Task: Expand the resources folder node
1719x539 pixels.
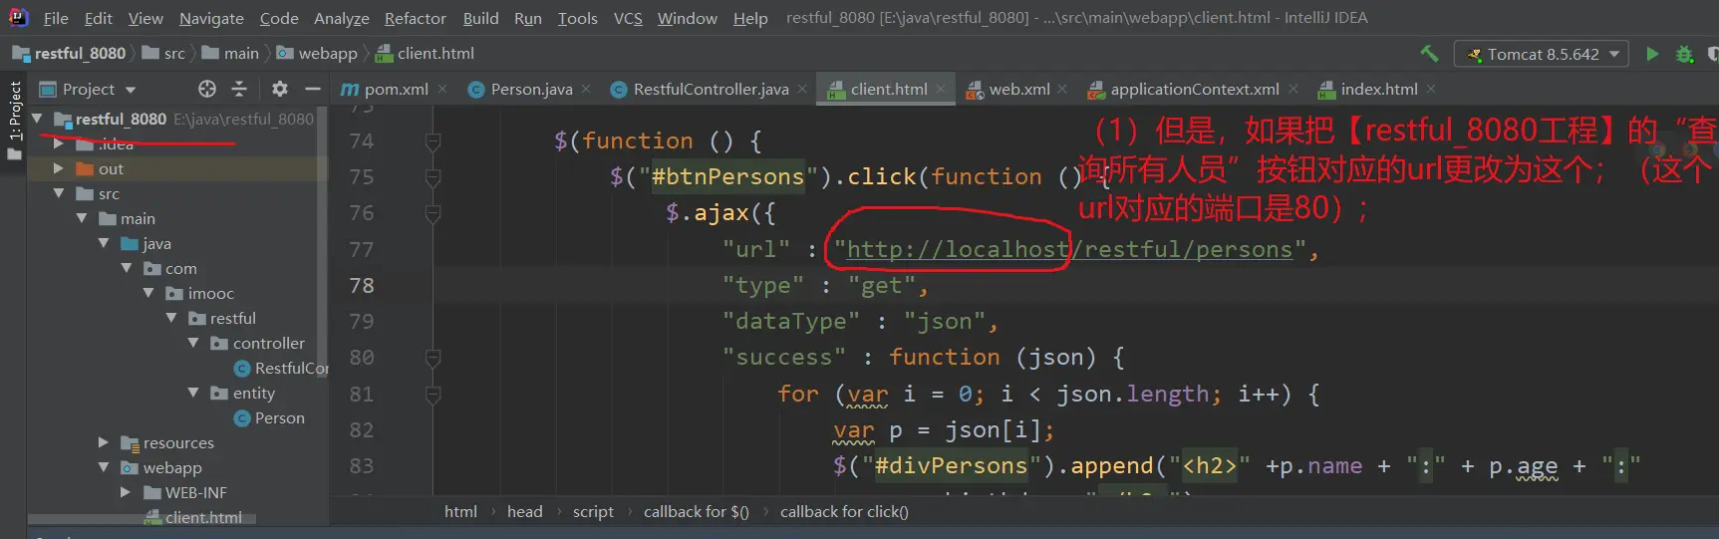Action: tap(104, 442)
